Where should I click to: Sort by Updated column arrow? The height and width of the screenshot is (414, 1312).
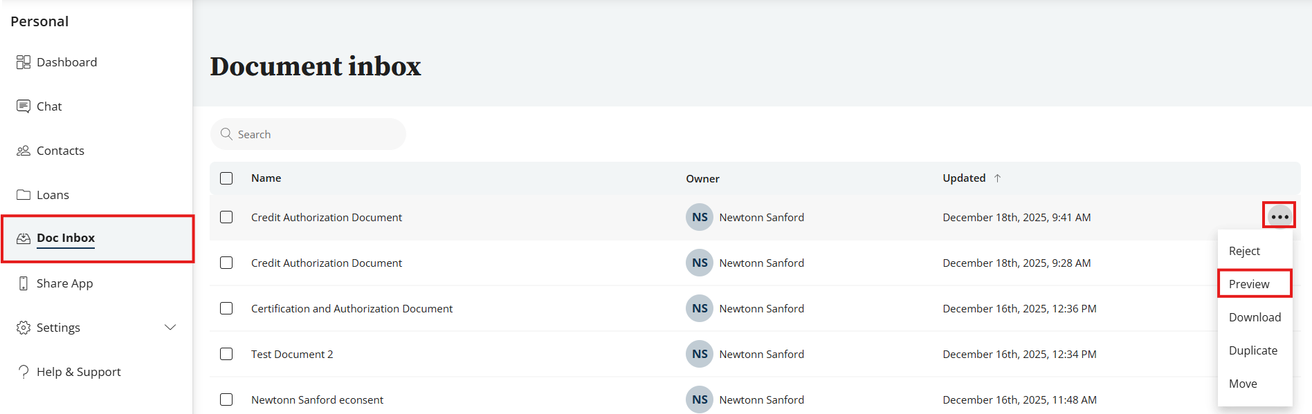click(x=997, y=178)
